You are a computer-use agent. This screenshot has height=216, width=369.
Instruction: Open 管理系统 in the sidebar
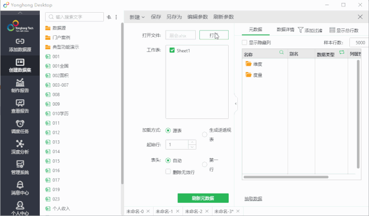pyautogui.click(x=20, y=167)
